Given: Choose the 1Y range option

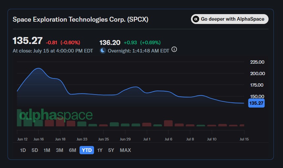Looking at the screenshot, I should click(x=100, y=150).
